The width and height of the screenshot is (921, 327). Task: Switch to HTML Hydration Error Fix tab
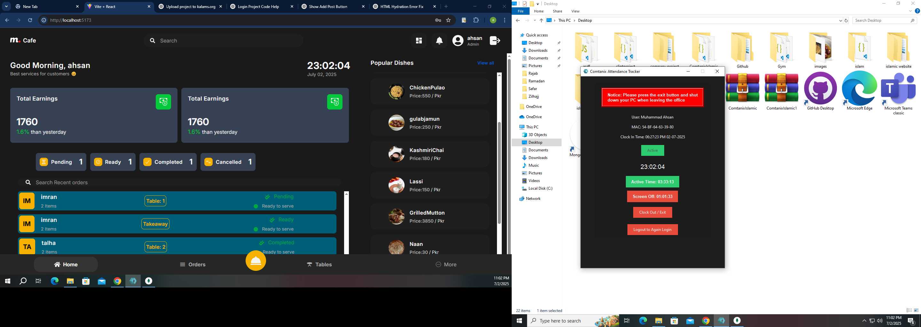402,6
